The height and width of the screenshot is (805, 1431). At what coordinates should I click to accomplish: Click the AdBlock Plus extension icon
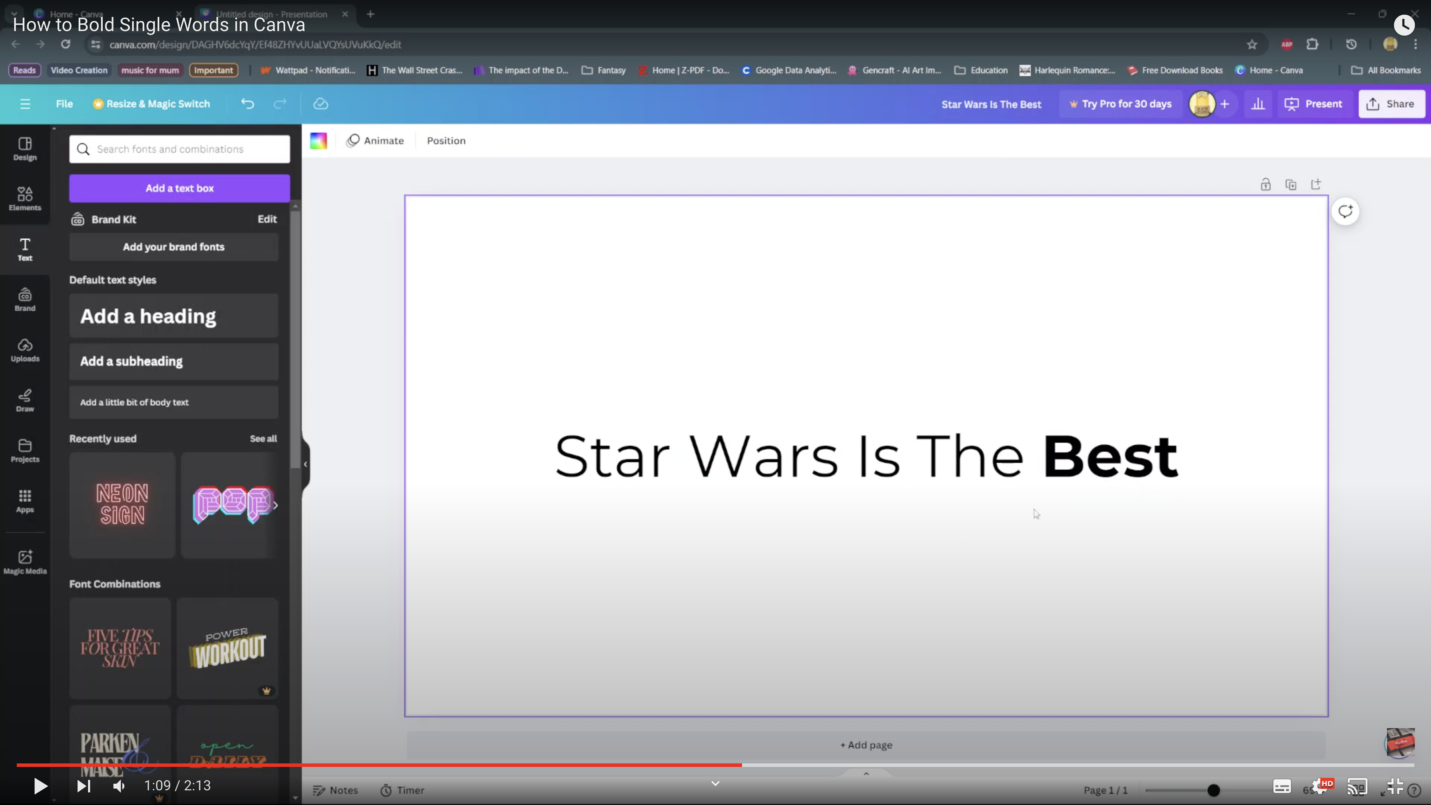(x=1287, y=44)
